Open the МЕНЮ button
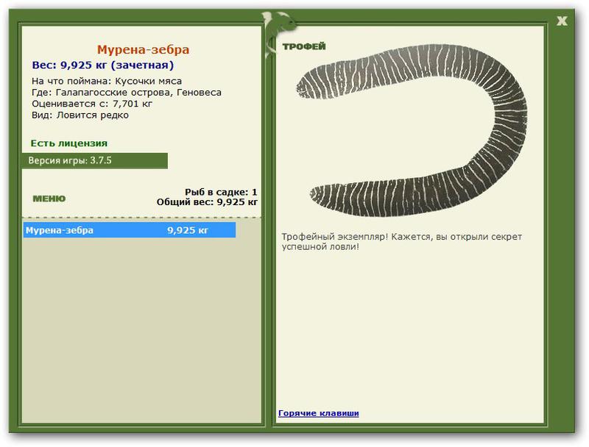This screenshot has height=447, width=589. (x=49, y=199)
